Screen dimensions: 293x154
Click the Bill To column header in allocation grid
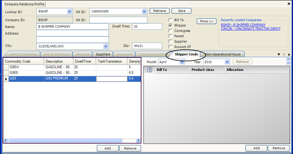[x=172, y=70]
